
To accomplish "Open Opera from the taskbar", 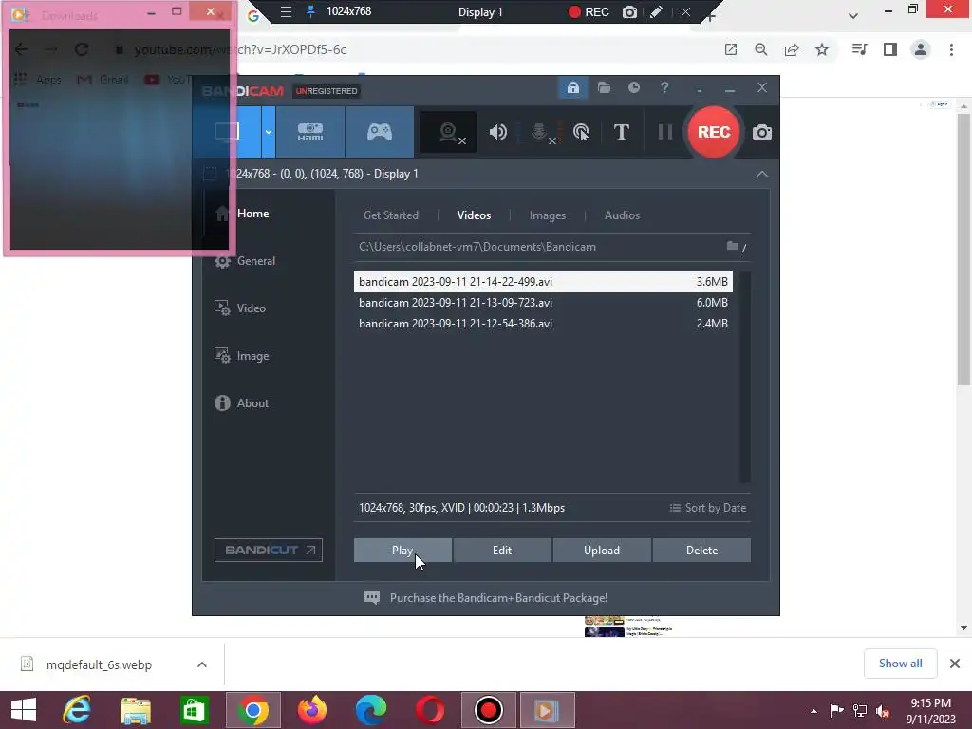I will (x=430, y=710).
